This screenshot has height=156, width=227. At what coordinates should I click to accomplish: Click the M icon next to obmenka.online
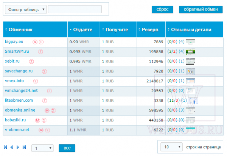(x=47, y=110)
